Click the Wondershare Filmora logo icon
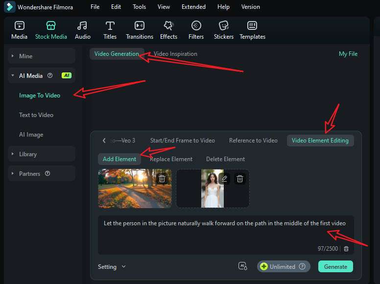The width and height of the screenshot is (380, 284). tap(10, 7)
